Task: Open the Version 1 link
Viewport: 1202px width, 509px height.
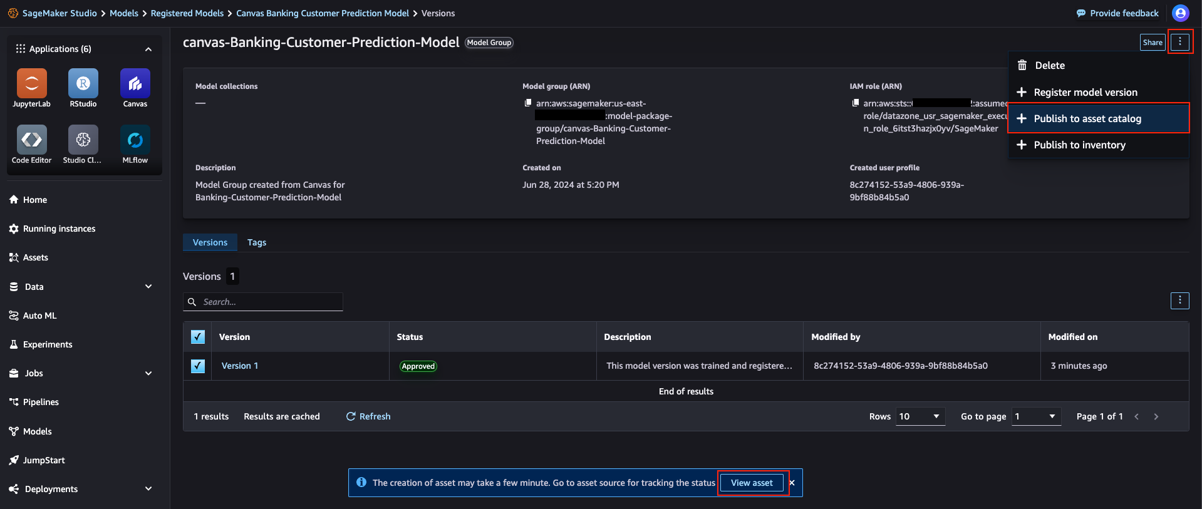Action: coord(240,366)
